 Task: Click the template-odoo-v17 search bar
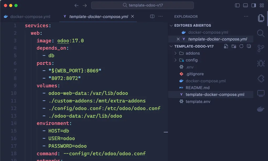(142, 5)
